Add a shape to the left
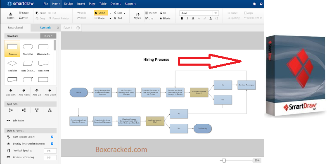The image size is (327, 166). pyautogui.click(x=11, y=92)
